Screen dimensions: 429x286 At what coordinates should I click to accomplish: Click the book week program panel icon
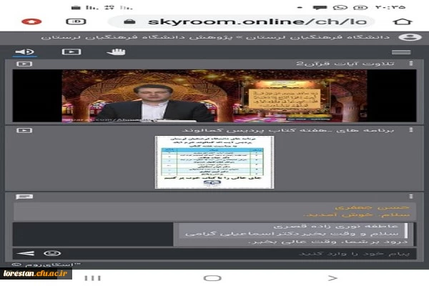24,131
